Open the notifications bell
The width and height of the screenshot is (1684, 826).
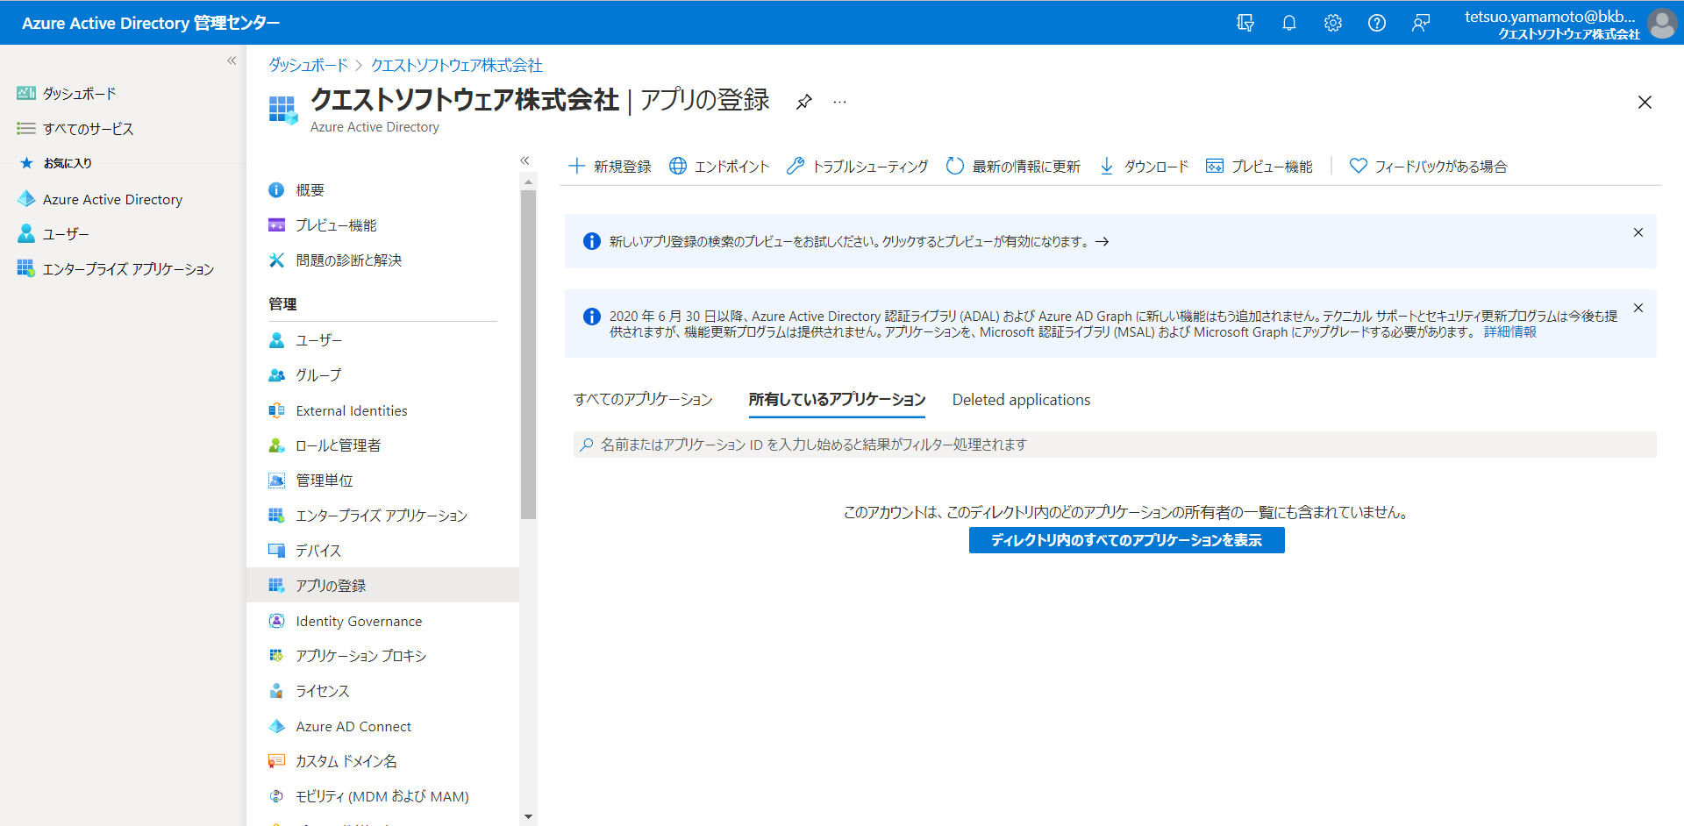tap(1288, 23)
